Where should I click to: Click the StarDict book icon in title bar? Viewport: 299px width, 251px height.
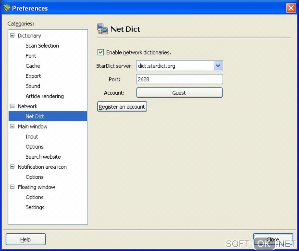coord(7,8)
